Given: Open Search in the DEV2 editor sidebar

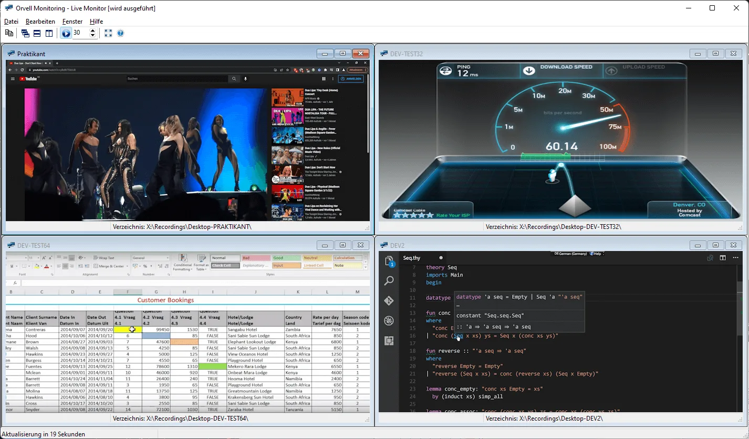Looking at the screenshot, I should [389, 281].
